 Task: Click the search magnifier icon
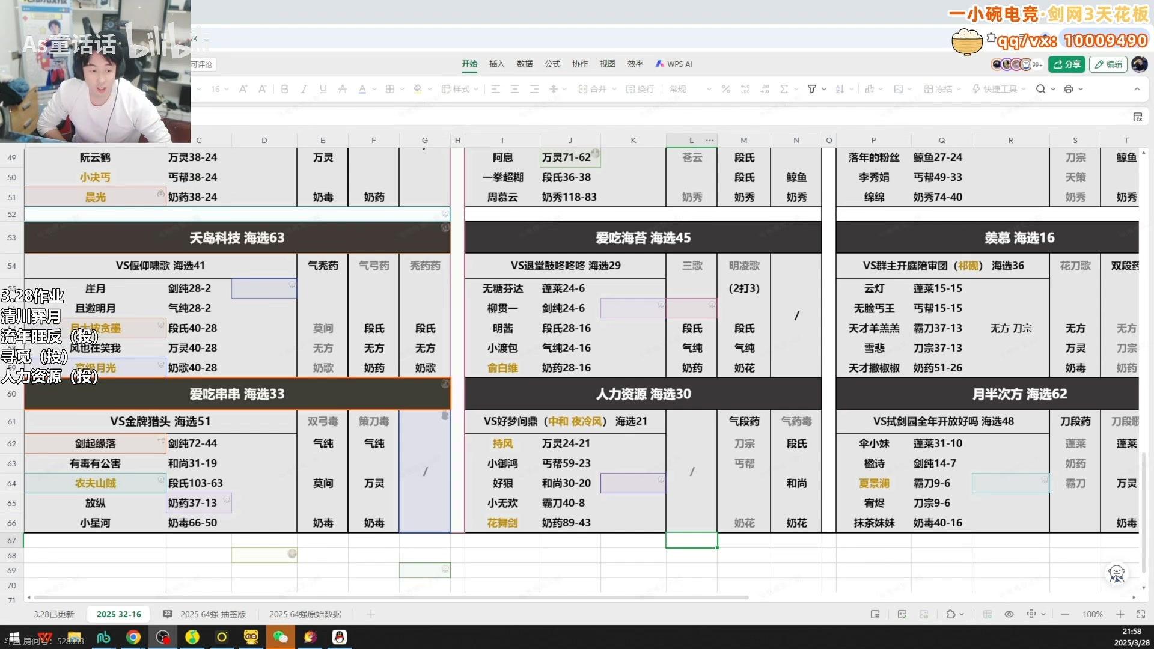(x=1040, y=89)
